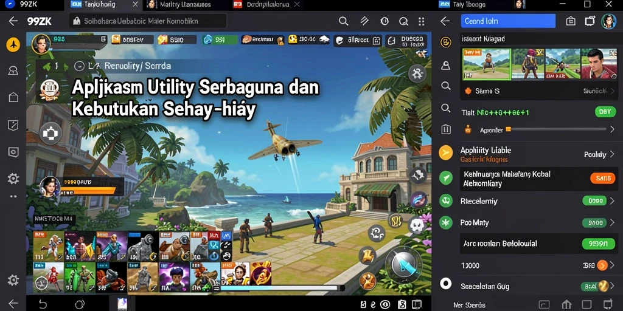Viewport: 623px width, 311px height.
Task: Expand the chevron in Poo Maty row
Action: [x=612, y=222]
